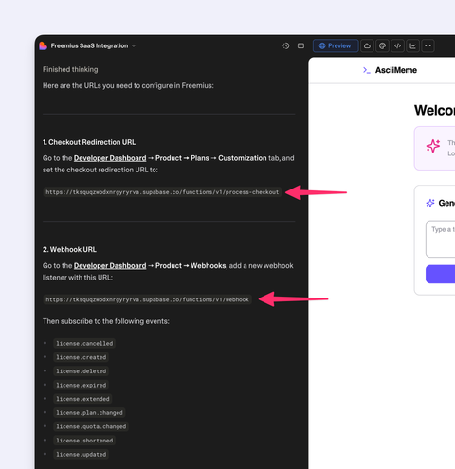Screen dimensions: 455x469
Task: Click the '2. Webhook URL' heading
Action: click(69, 249)
